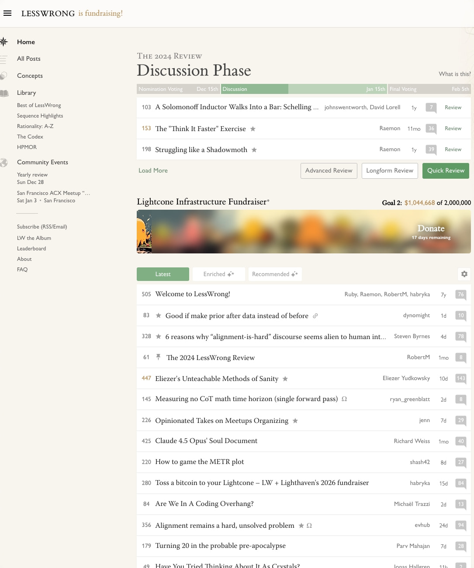Click Omega icon on Alignment remains hard post
Viewport: 474px width, 568px height.
point(309,526)
